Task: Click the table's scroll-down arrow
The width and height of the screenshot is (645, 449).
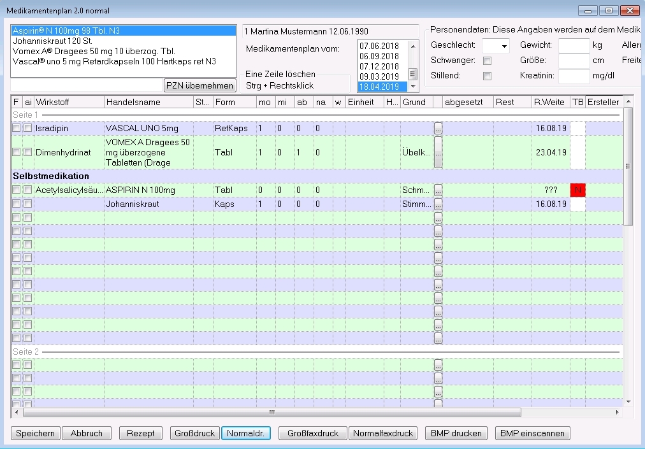Action: (x=628, y=402)
